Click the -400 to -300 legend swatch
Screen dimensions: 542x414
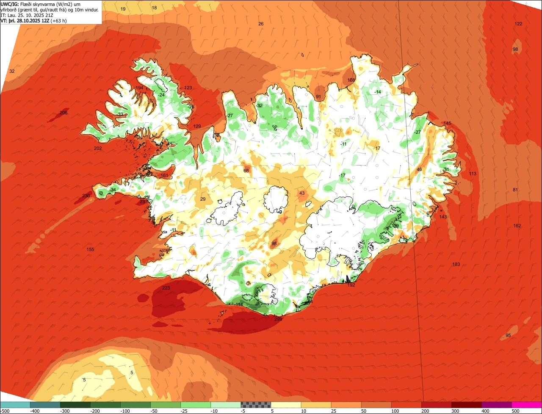click(x=45, y=405)
